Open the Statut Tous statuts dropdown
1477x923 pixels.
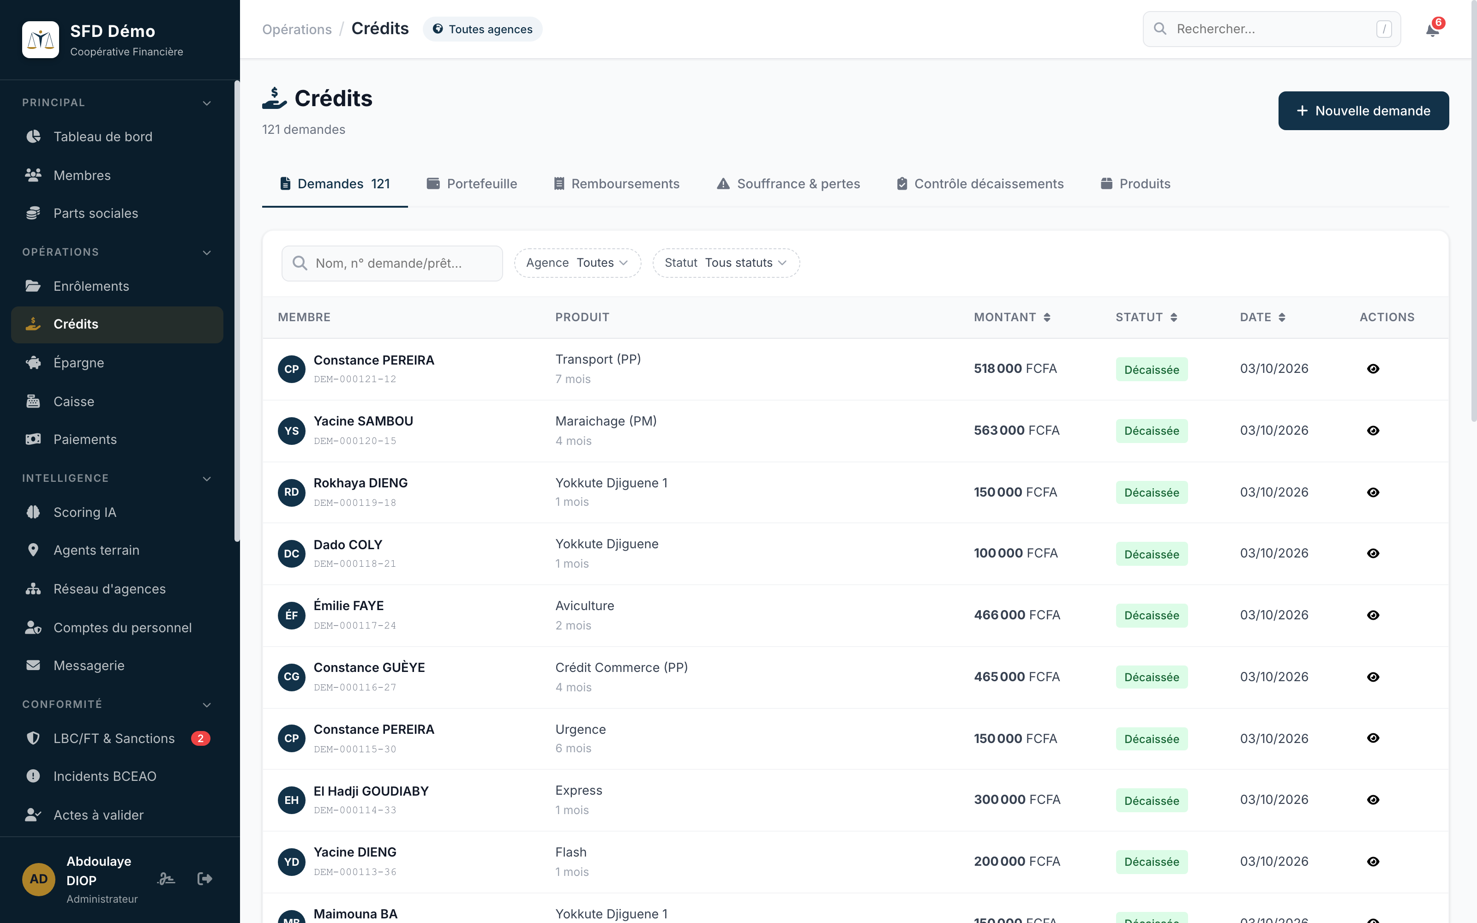[x=726, y=263]
